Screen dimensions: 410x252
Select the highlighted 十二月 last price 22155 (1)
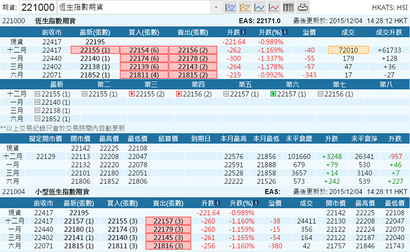click(x=95, y=50)
